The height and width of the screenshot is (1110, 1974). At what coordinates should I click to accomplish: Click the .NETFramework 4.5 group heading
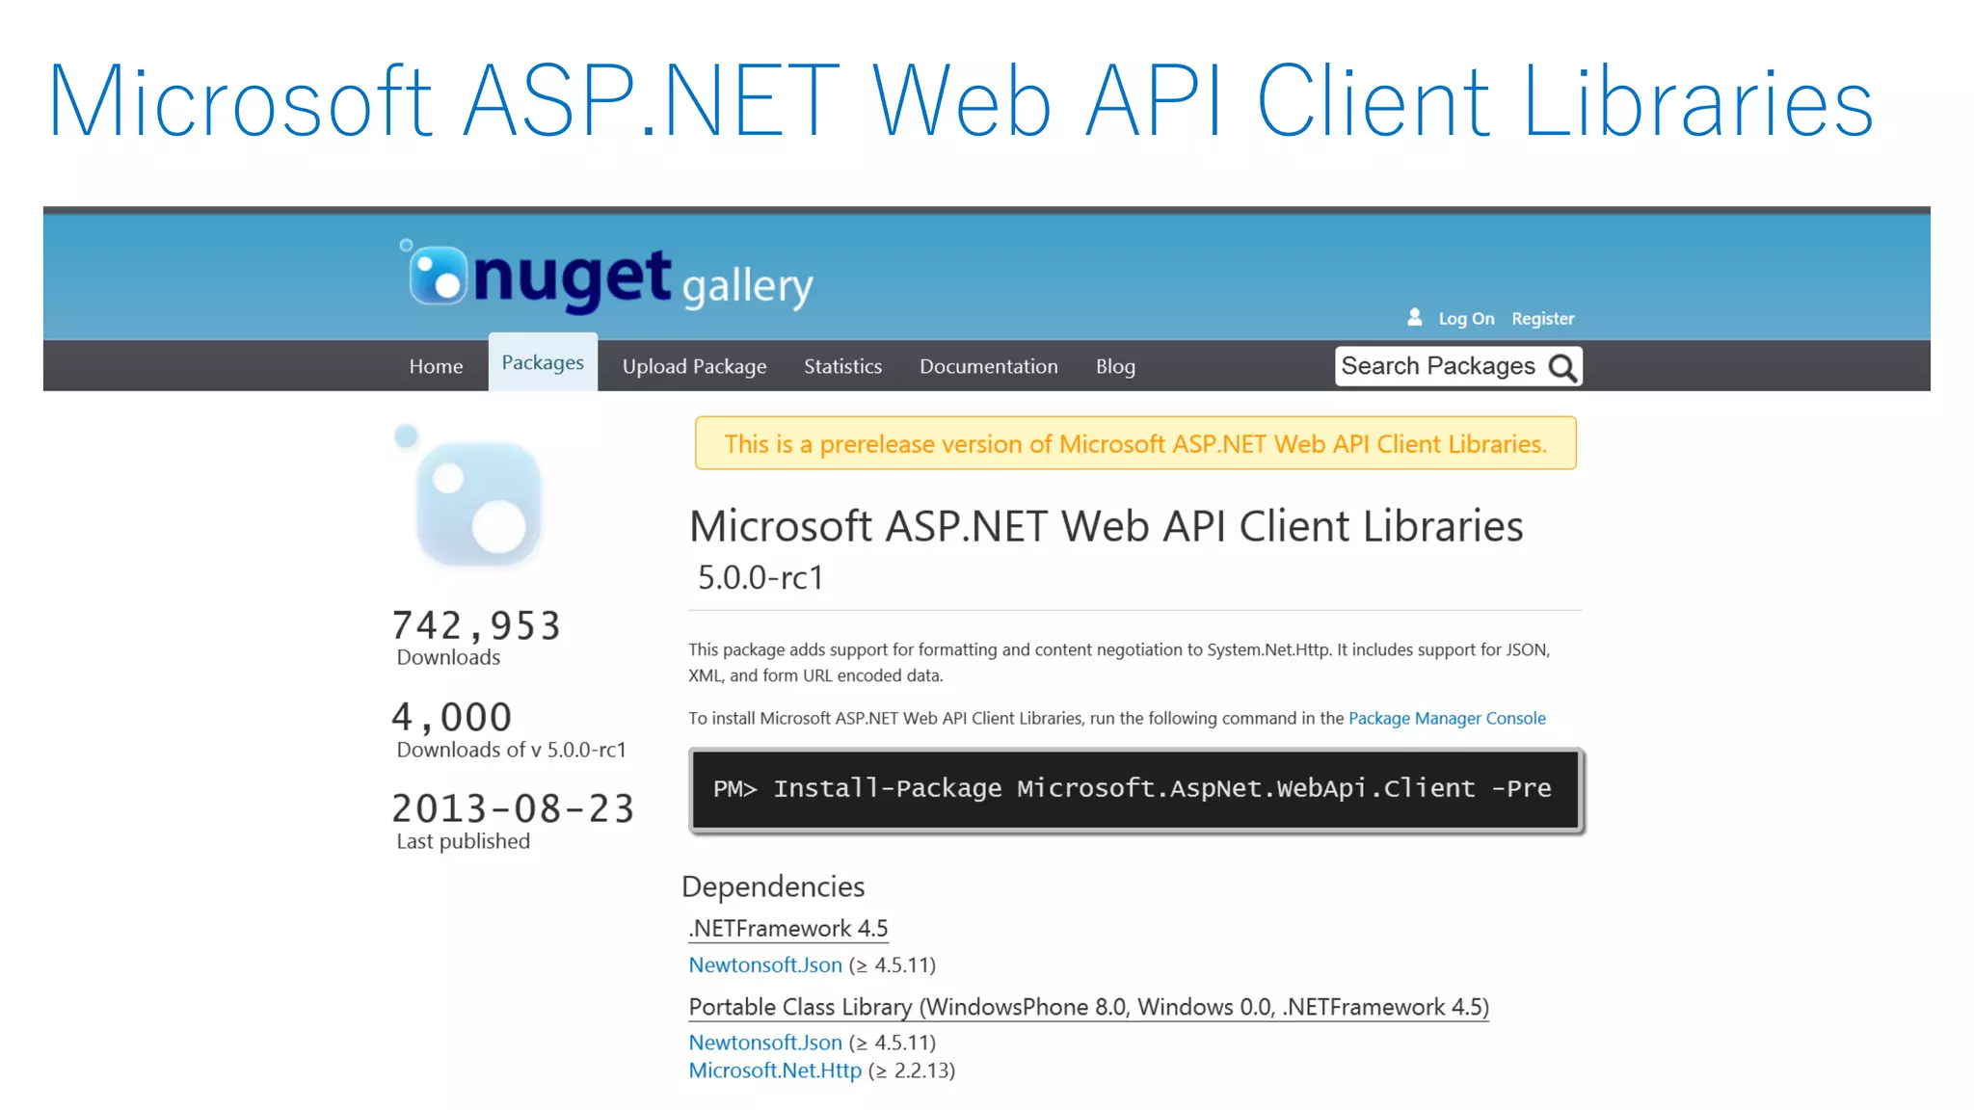click(788, 928)
